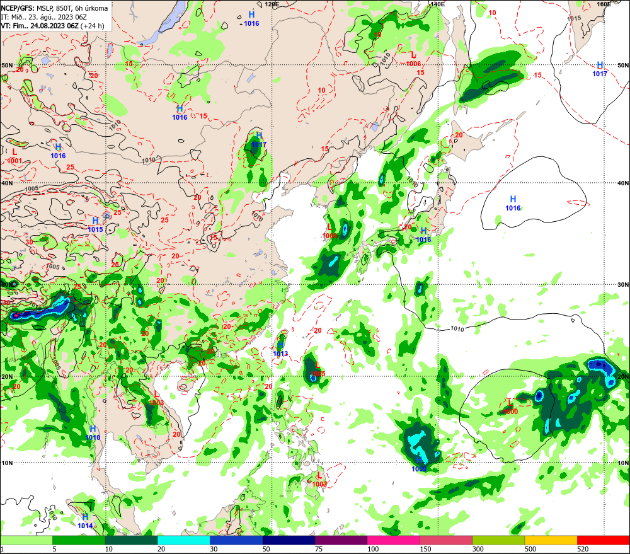Click the L 1000 tropical low label
Screen dimensions: 630x554
coord(510,407)
